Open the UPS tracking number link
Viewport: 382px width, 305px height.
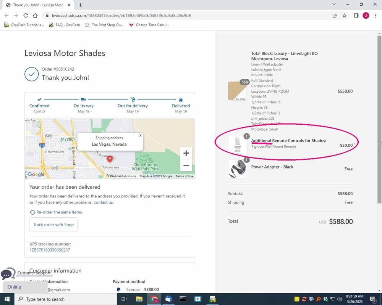[x=50, y=250]
